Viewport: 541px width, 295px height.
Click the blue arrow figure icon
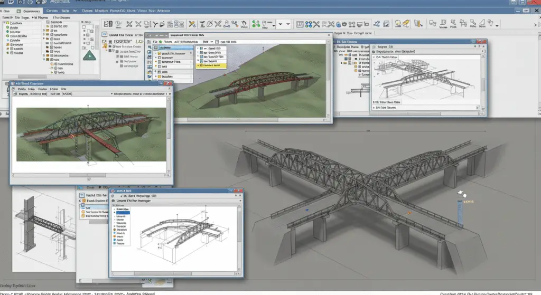(377, 24)
